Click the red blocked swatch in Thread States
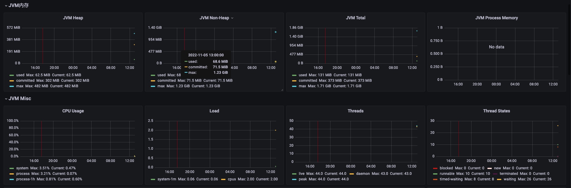This screenshot has height=188, width=571. pos(435,168)
